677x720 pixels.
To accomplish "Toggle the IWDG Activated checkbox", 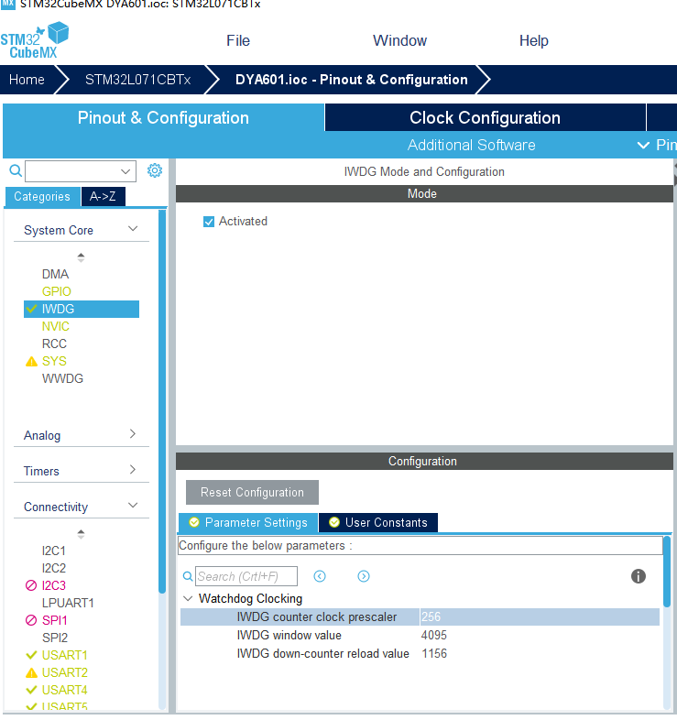I will [209, 222].
